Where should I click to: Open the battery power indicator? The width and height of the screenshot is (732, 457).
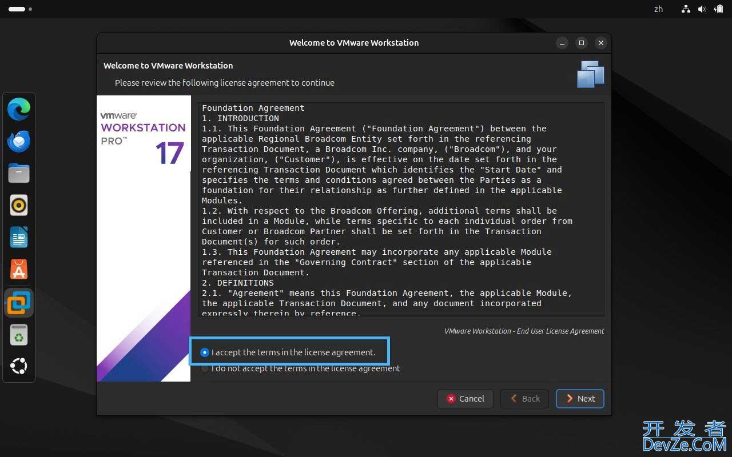(718, 9)
